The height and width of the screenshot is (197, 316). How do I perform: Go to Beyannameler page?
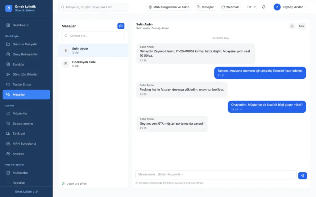click(x=26, y=123)
